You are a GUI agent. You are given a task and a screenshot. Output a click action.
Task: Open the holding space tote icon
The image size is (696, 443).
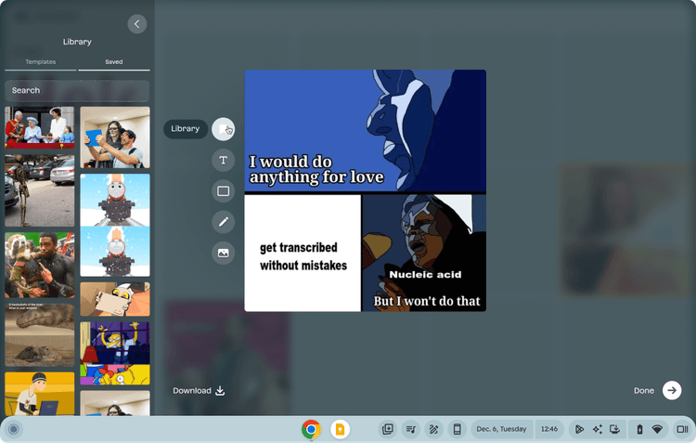pos(388,429)
